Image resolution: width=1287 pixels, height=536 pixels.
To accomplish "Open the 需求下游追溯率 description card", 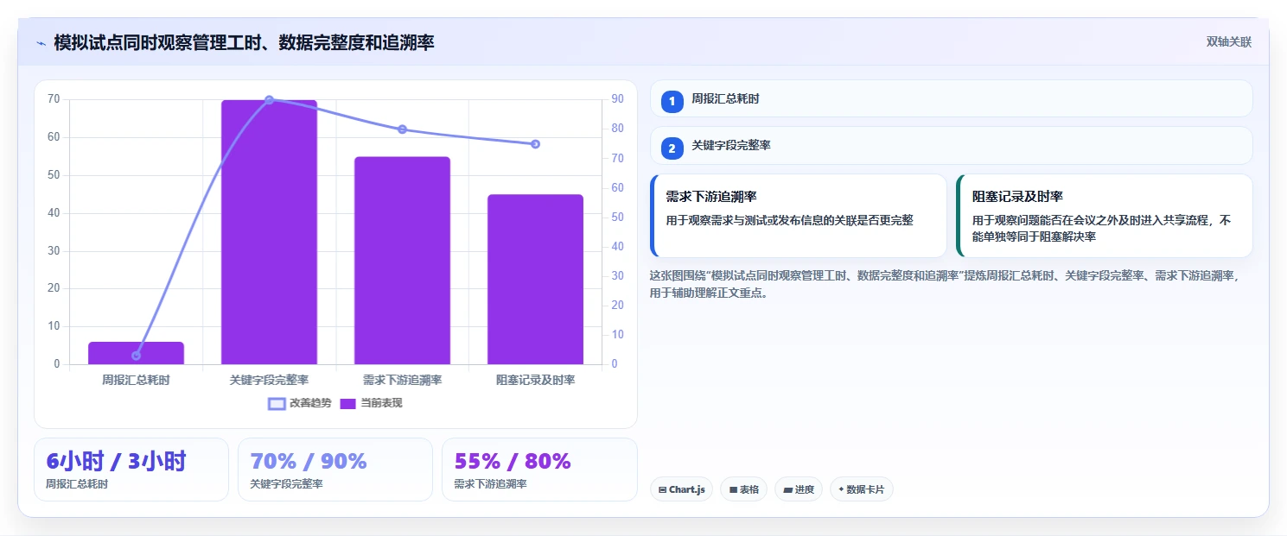I will click(x=799, y=216).
